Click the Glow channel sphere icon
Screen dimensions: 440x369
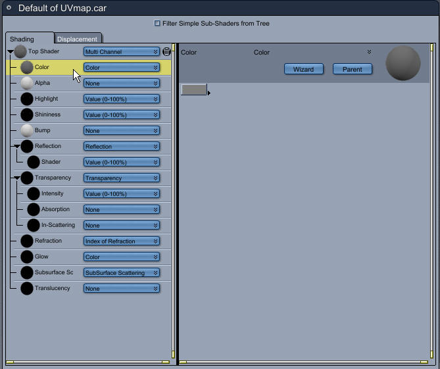coord(27,257)
